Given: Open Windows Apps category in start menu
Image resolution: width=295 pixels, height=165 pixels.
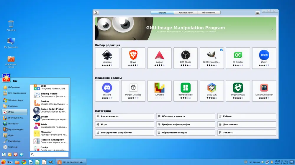Looking at the screenshot, I should 14,100.
